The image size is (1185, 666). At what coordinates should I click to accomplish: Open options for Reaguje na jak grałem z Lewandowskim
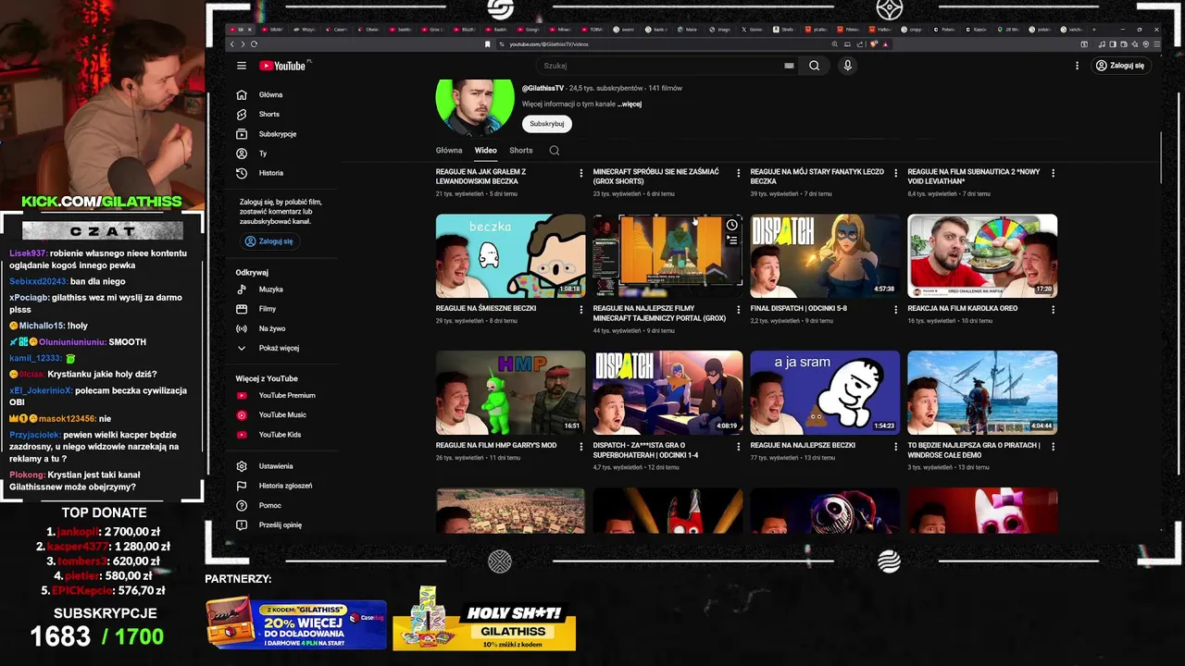point(581,173)
